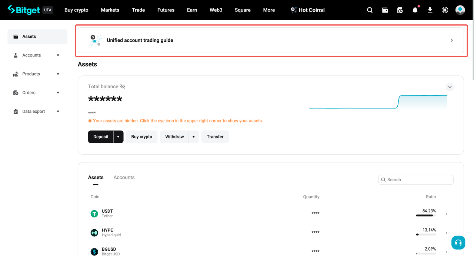Open the orders history icon in header

[400, 10]
